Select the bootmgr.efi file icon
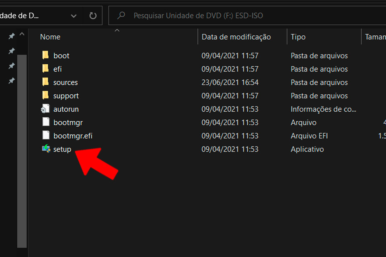Image resolution: width=386 pixels, height=257 pixels. click(x=46, y=135)
